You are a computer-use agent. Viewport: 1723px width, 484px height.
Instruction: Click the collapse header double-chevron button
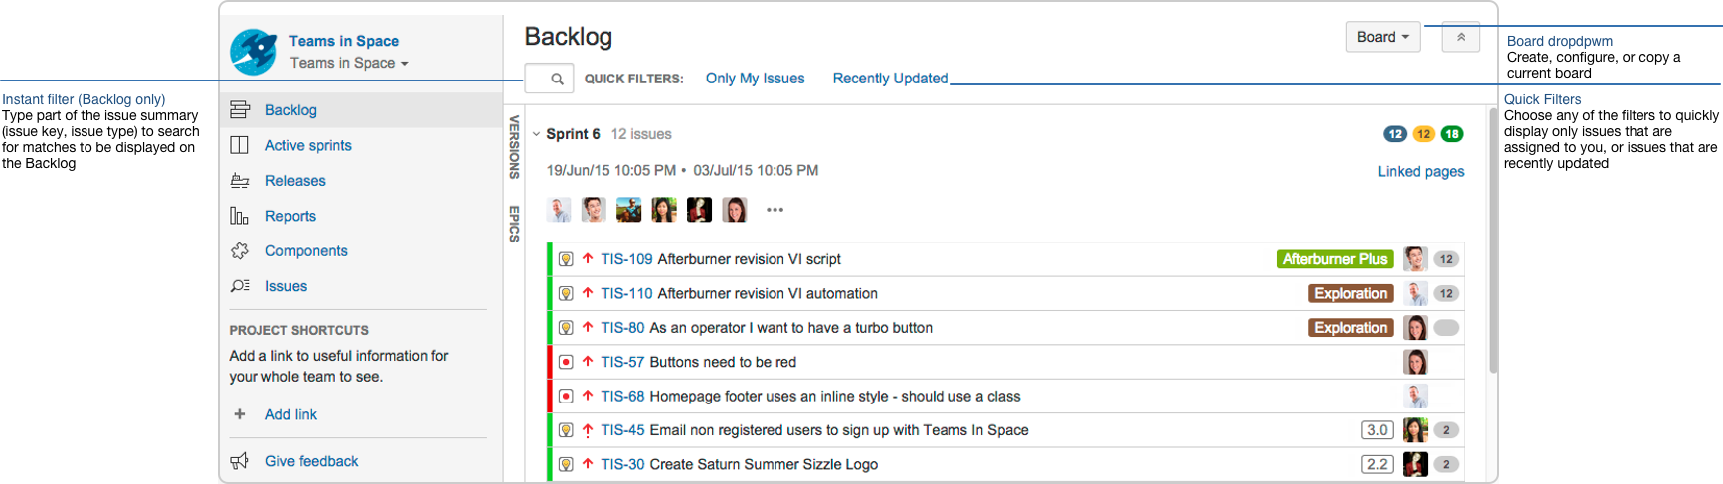1461,37
